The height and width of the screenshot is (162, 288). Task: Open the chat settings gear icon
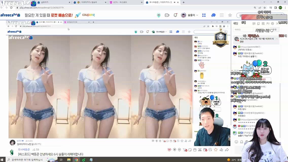click(273, 24)
